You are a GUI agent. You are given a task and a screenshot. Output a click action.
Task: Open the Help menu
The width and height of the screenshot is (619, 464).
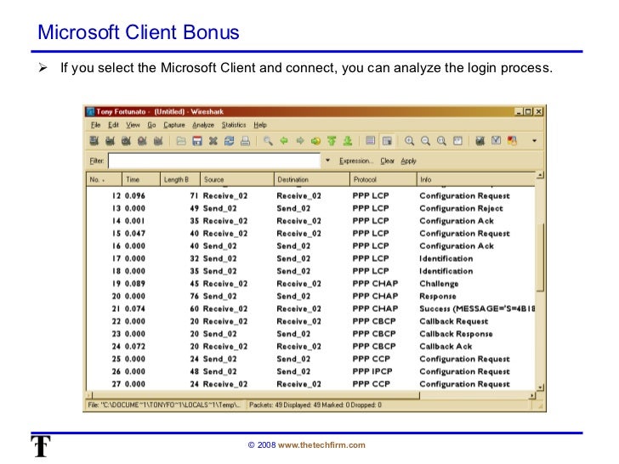pos(260,125)
